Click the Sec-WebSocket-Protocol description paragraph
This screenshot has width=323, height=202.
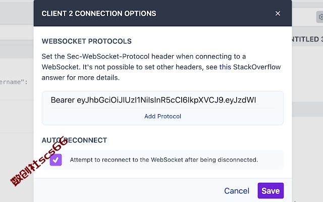tap(161, 67)
